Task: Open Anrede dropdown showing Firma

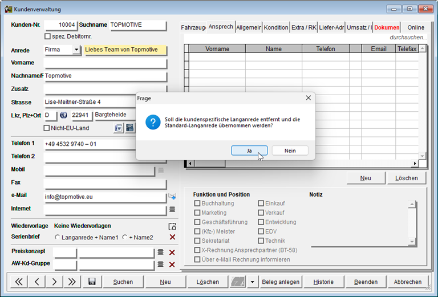Action: click(x=76, y=50)
